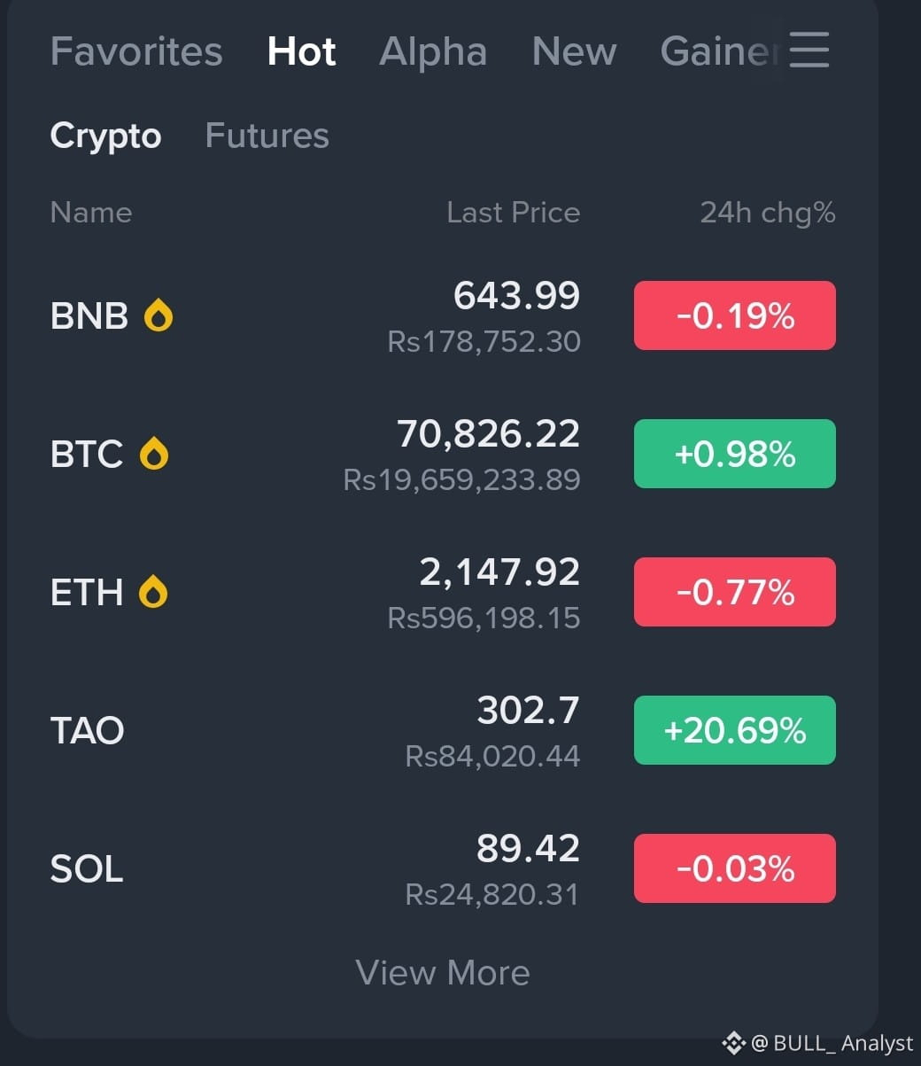Switch to the Favorites tab
The image size is (921, 1066).
tap(136, 51)
